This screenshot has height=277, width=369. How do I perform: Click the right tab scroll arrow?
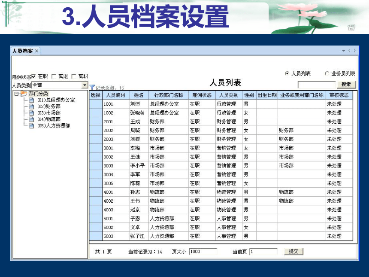coord(355,50)
